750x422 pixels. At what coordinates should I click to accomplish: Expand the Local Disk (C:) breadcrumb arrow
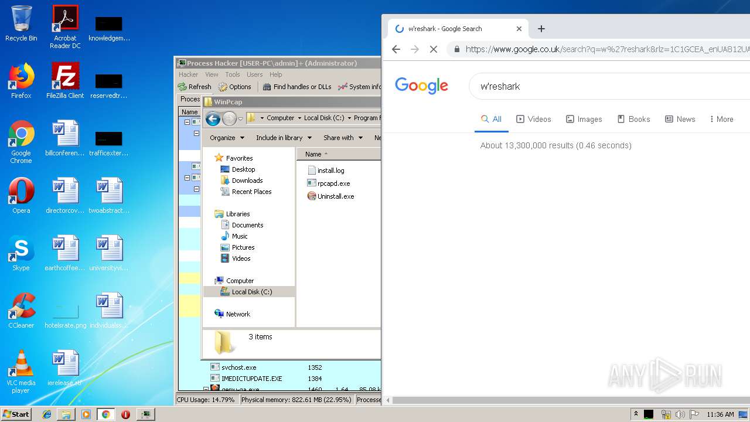349,118
